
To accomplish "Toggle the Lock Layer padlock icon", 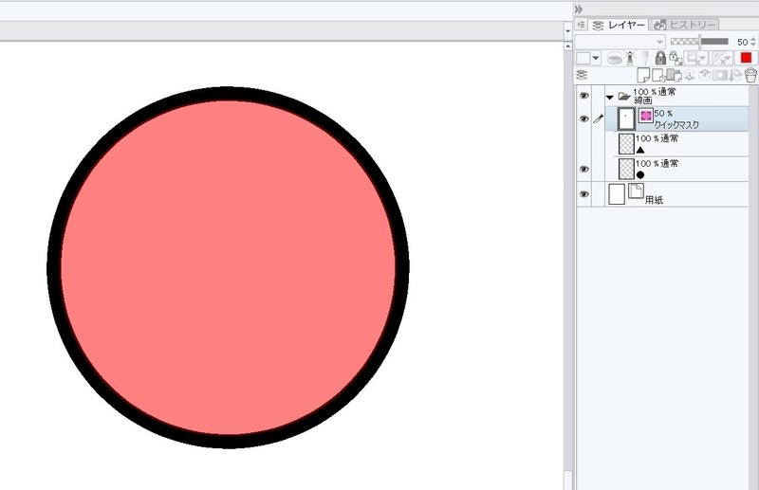I will [x=660, y=58].
